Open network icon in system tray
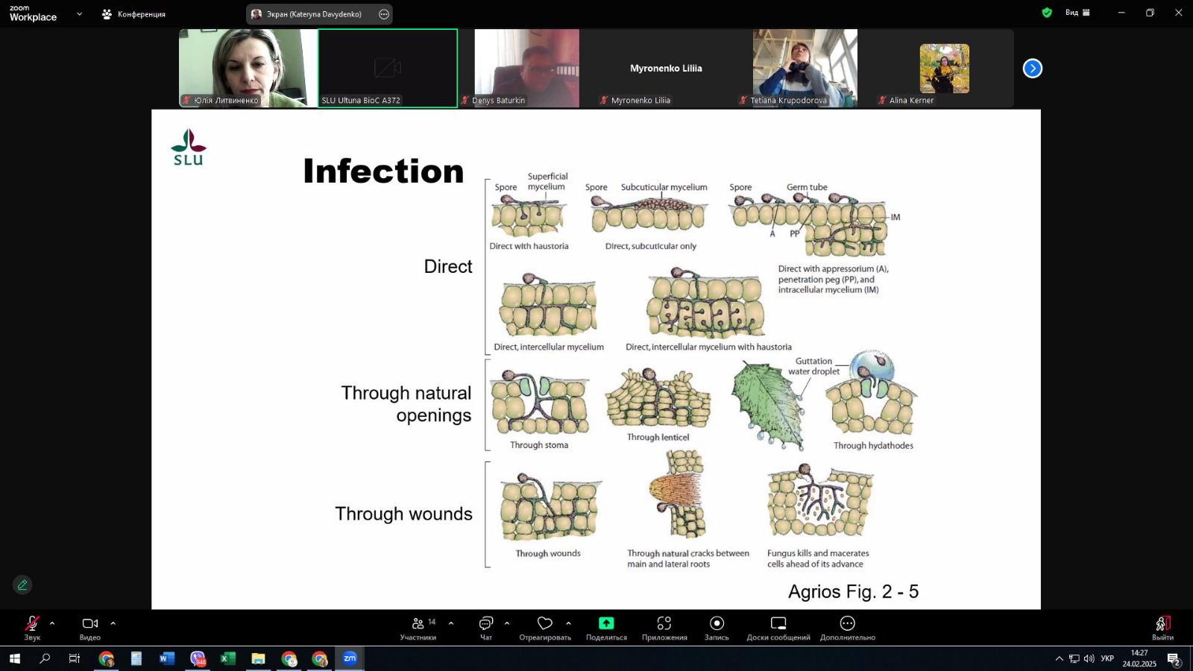The image size is (1193, 671). (x=1074, y=658)
